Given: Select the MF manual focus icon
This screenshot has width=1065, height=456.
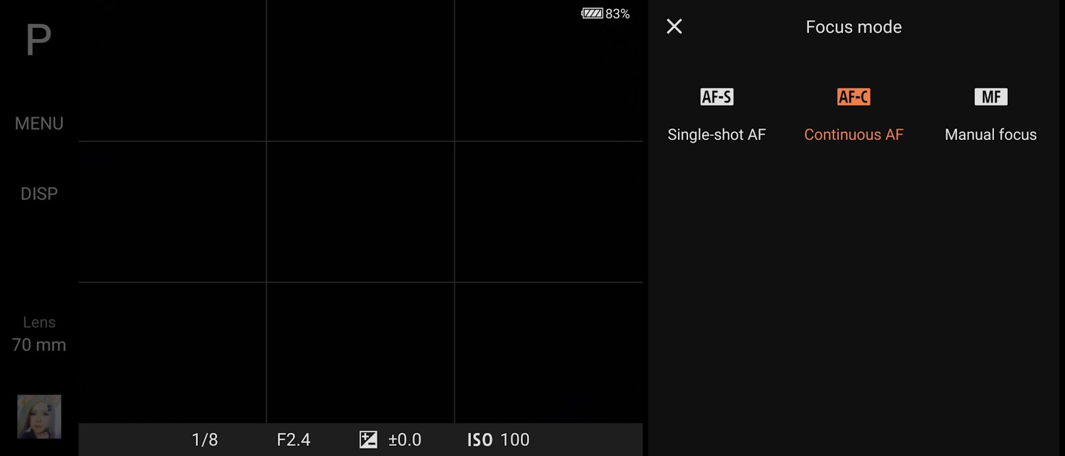Looking at the screenshot, I should (991, 97).
